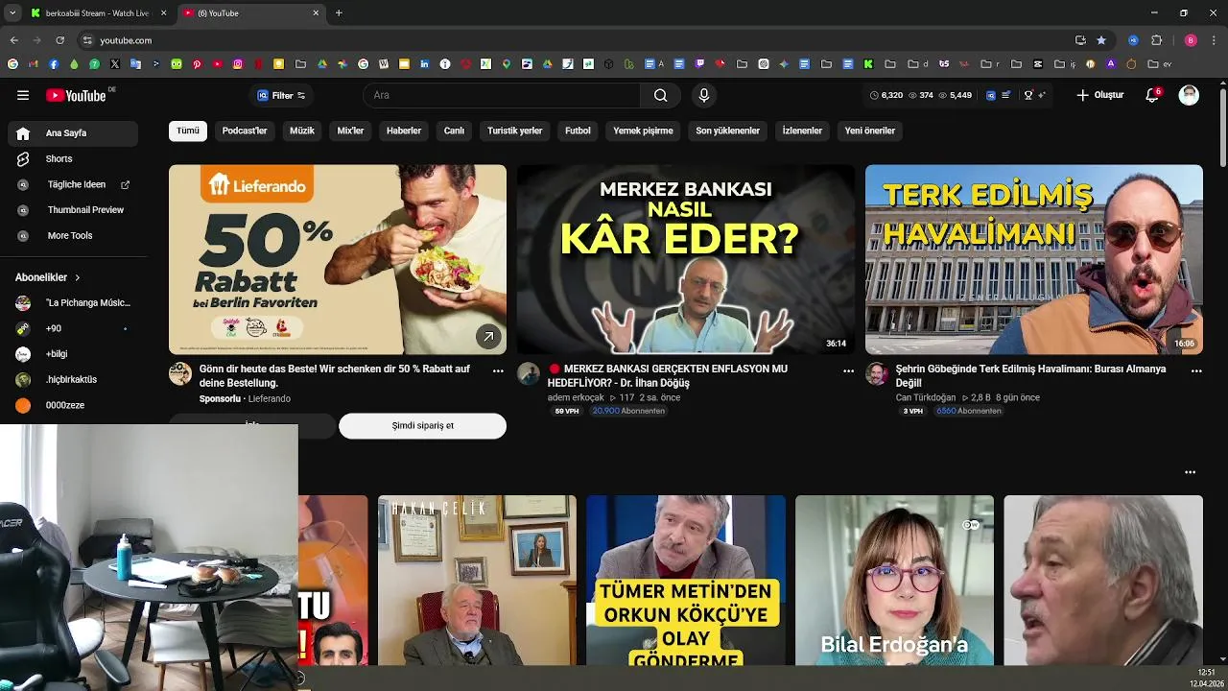Screen dimensions: 1228x691
Task: Open the Instagram bookmark icon
Action: [238, 64]
